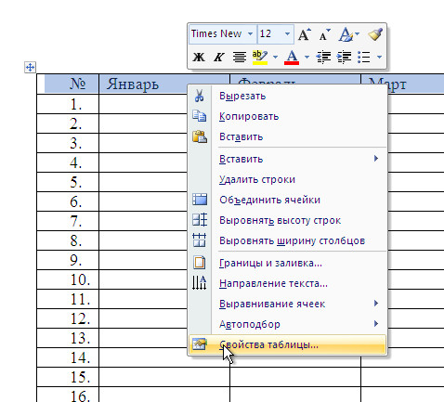Click the Shrink Font icon

tap(324, 35)
